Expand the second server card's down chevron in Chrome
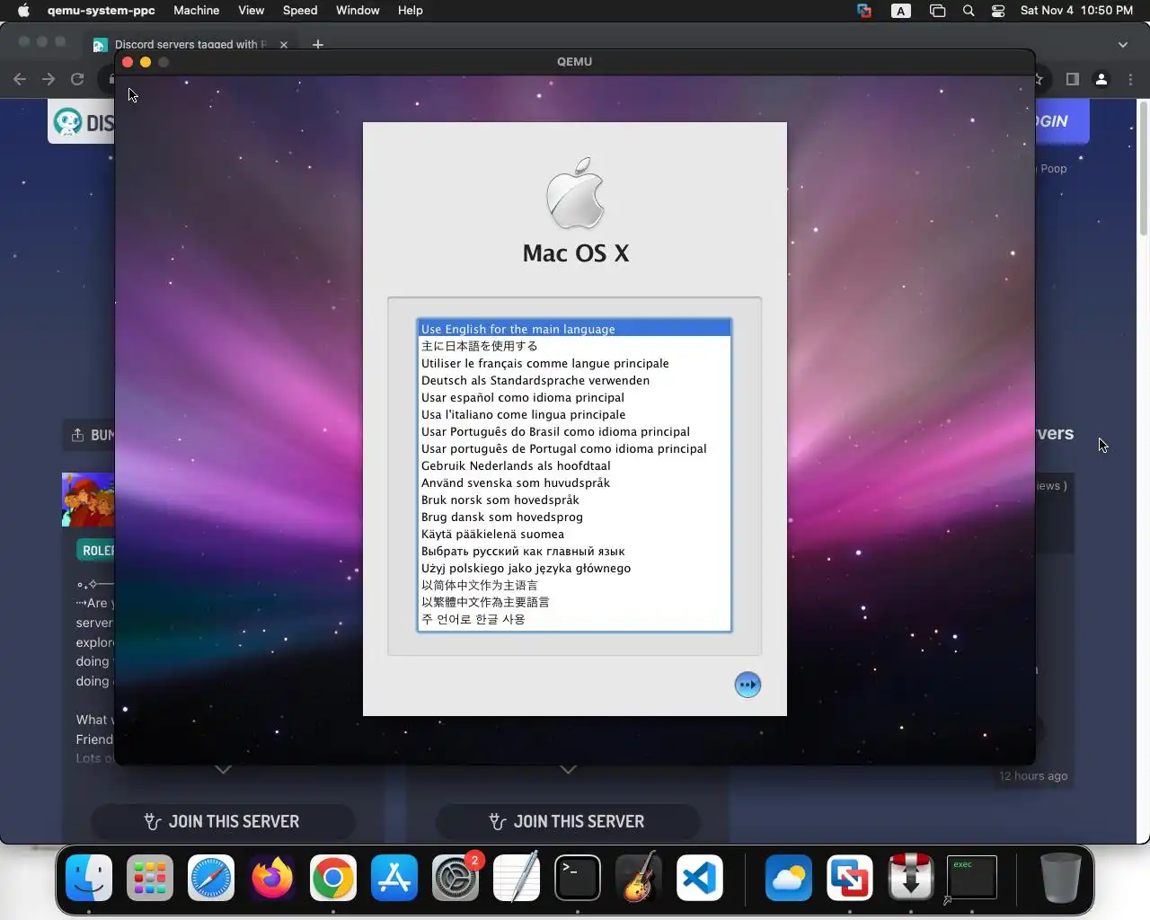This screenshot has height=920, width=1150. (x=568, y=770)
